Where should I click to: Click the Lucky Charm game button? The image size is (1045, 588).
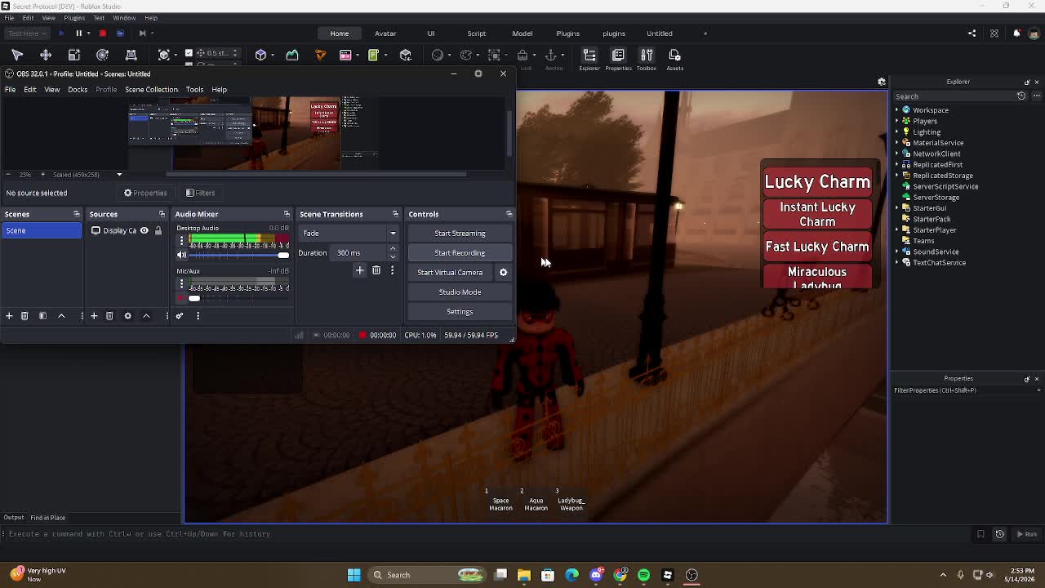pos(817,182)
